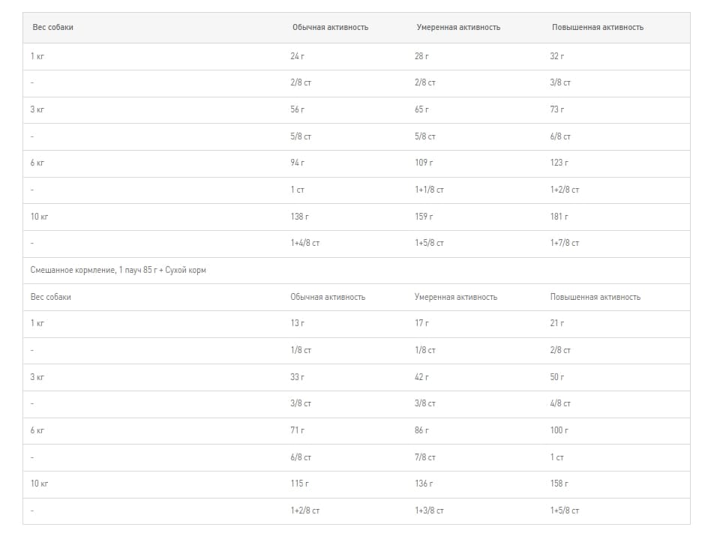Click the 115 г value
The image size is (702, 533).
click(x=299, y=484)
